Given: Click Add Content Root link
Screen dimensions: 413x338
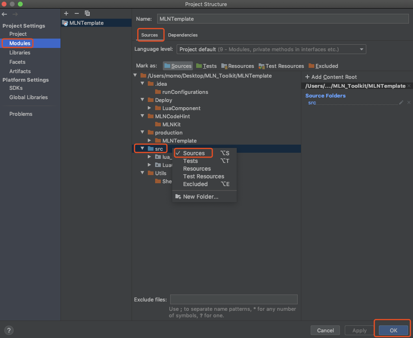Looking at the screenshot, I should pos(331,77).
